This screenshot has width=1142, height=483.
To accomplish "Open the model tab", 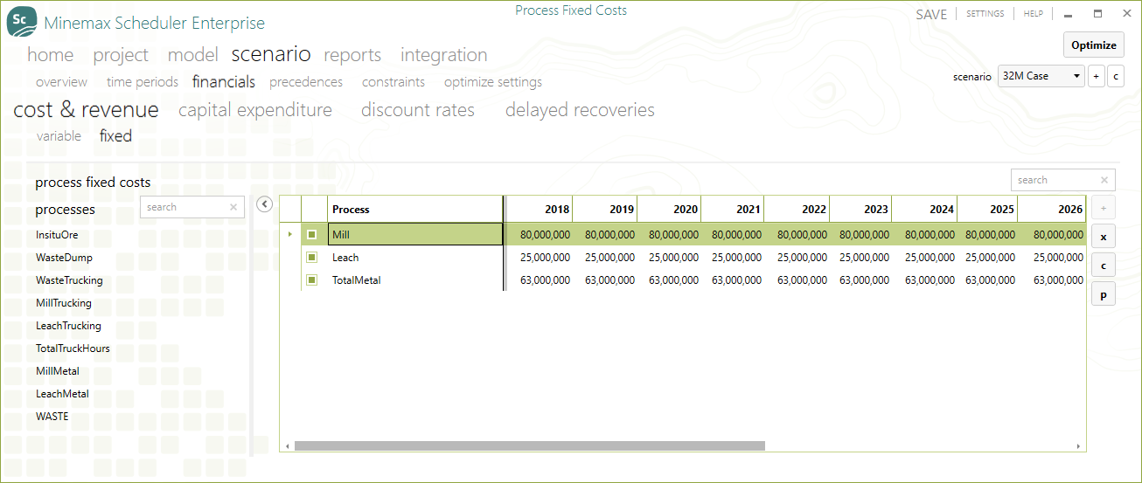I will click(193, 54).
